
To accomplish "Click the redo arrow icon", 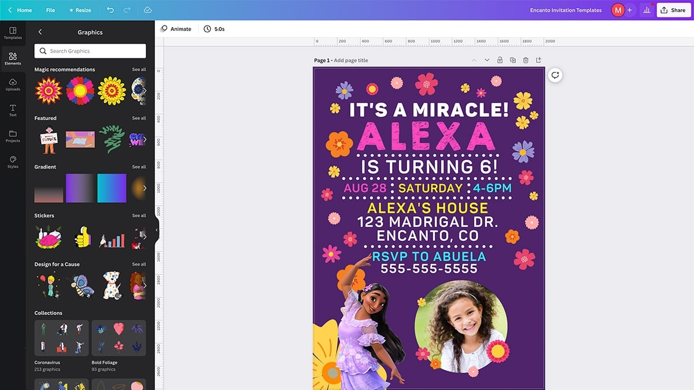I will pos(127,10).
